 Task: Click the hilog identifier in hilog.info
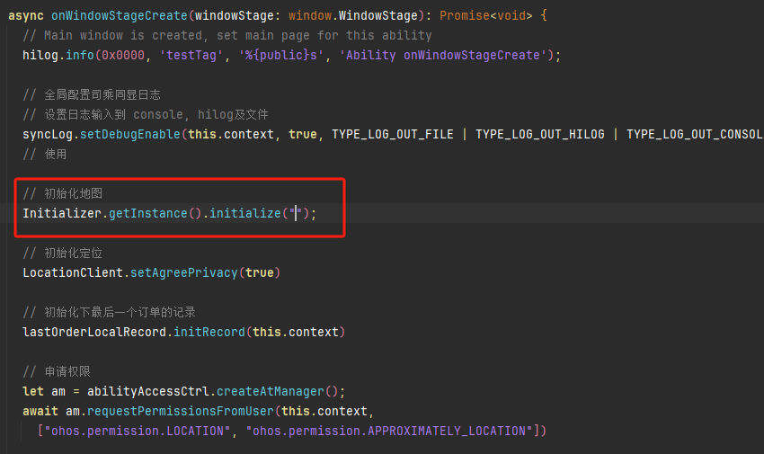tap(41, 55)
